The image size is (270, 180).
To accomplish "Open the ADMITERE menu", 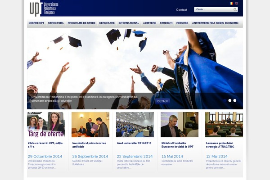I will (x=149, y=23).
